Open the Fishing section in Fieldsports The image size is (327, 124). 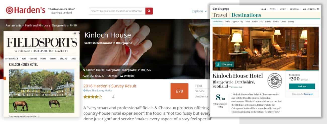[x=43, y=59]
